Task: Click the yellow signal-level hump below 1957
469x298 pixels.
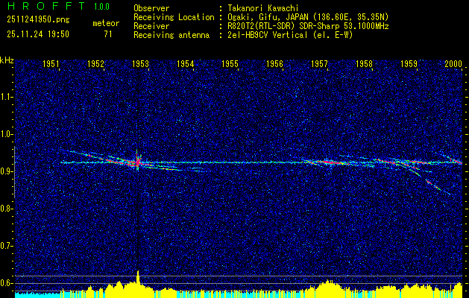Action: click(329, 289)
